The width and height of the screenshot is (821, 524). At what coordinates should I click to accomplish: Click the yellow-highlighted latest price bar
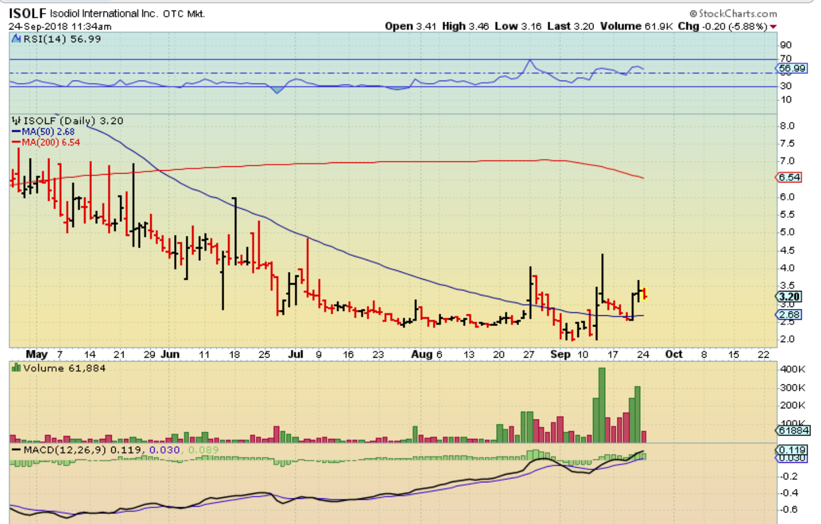click(x=644, y=294)
